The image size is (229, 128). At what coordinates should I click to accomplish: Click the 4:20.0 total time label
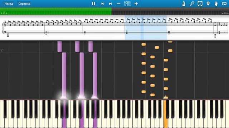pos(225,14)
